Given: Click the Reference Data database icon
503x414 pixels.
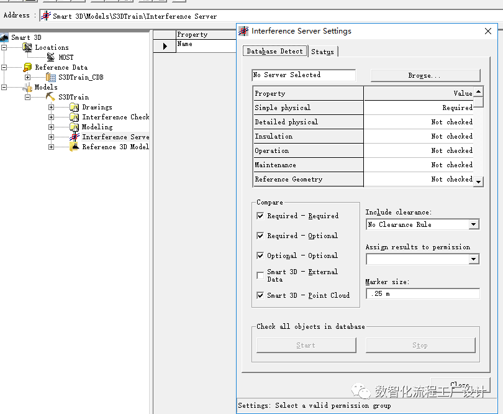Looking at the screenshot, I should coord(27,68).
